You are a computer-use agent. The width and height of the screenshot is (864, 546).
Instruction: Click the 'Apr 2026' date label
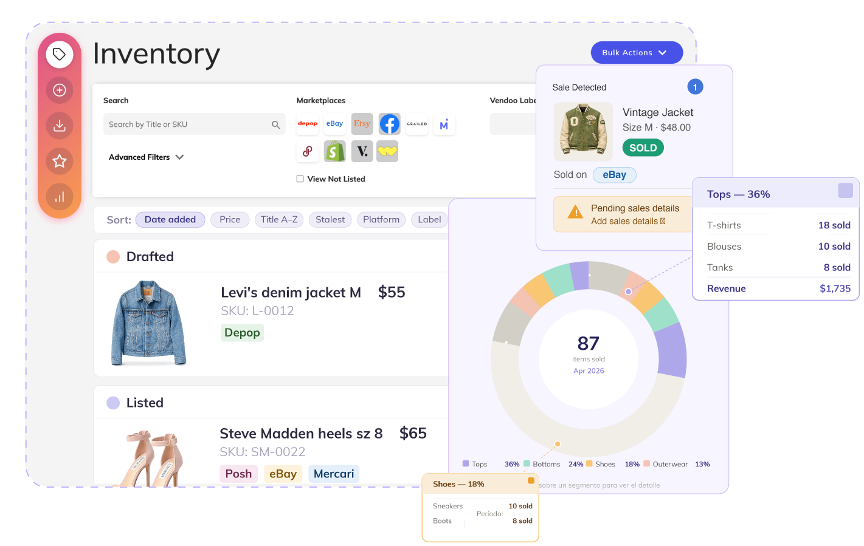(589, 371)
